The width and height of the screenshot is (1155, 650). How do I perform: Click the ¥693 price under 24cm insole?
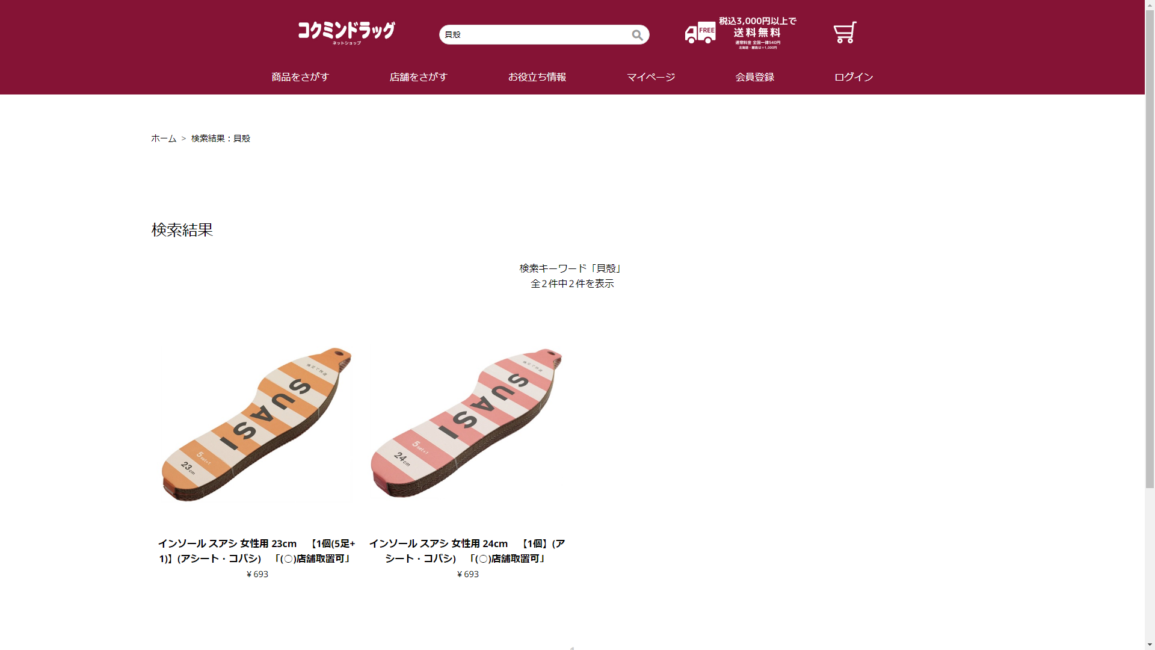(x=468, y=574)
